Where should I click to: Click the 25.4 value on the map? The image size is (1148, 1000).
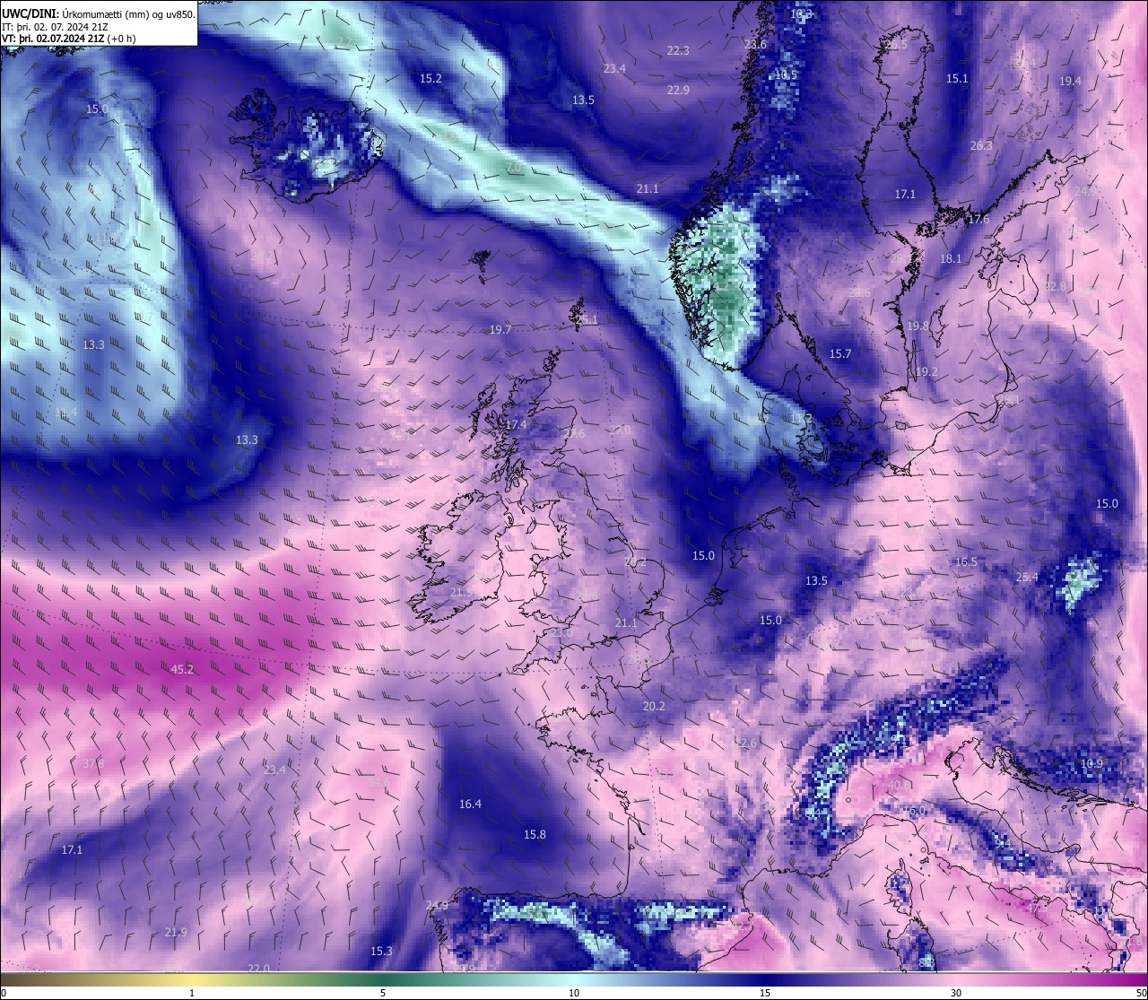pos(1027,577)
